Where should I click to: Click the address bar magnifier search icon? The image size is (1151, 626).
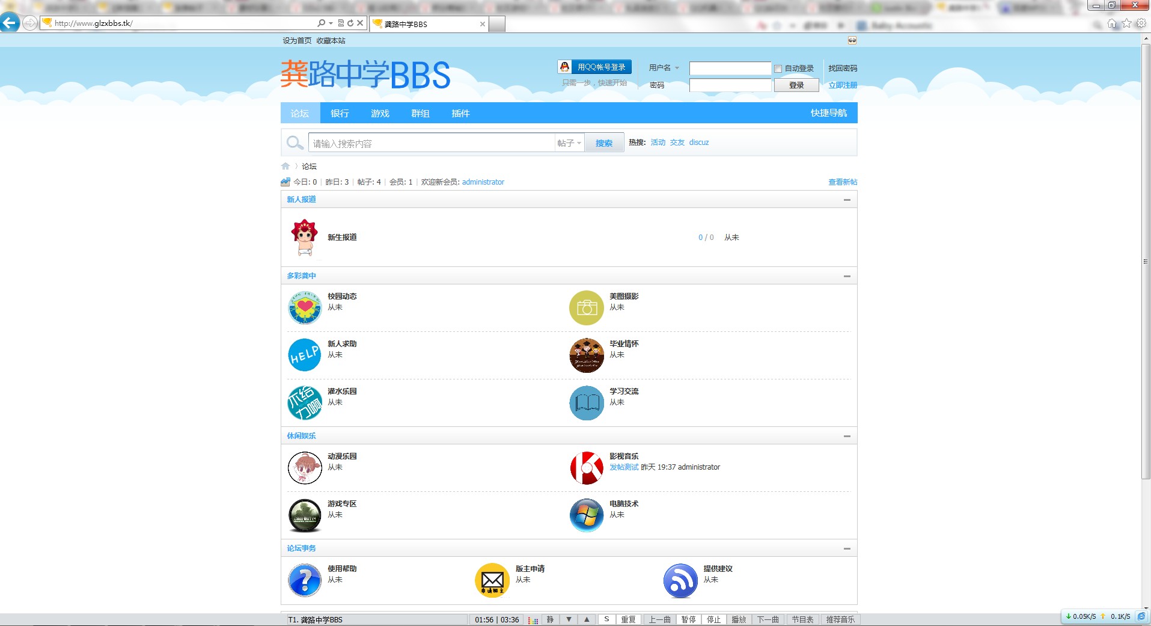tap(322, 23)
